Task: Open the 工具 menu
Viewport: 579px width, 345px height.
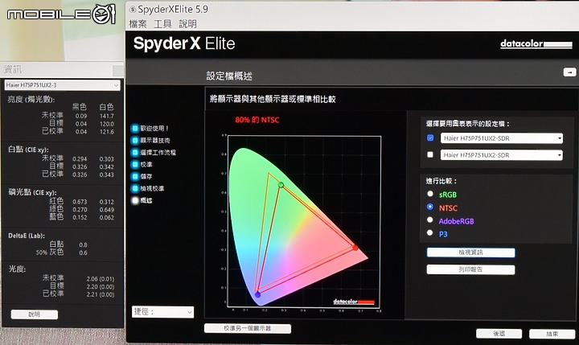Action: 162,24
